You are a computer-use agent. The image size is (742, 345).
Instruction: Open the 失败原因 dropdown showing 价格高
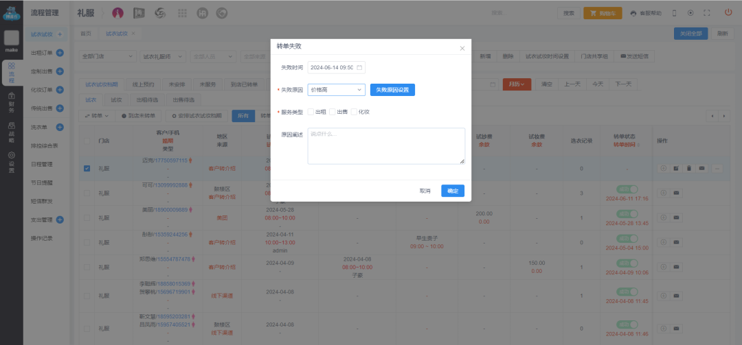(x=337, y=90)
